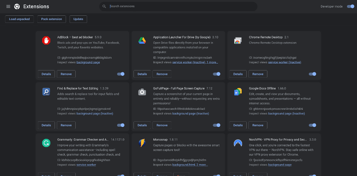357x176 pixels.
Task: Click the Extensions page heading
Action: [36, 6]
